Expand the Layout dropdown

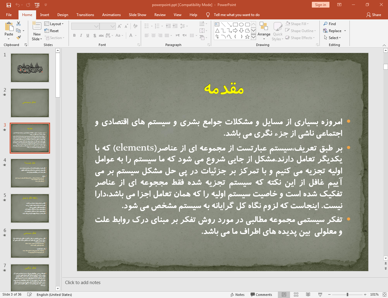(x=54, y=24)
